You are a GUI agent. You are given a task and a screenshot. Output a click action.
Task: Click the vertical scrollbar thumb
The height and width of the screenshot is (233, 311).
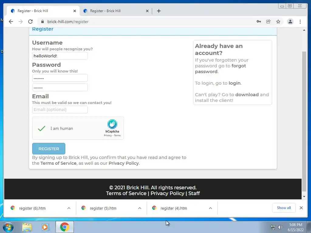tap(304, 121)
